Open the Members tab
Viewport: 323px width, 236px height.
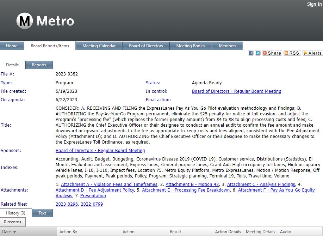click(228, 46)
